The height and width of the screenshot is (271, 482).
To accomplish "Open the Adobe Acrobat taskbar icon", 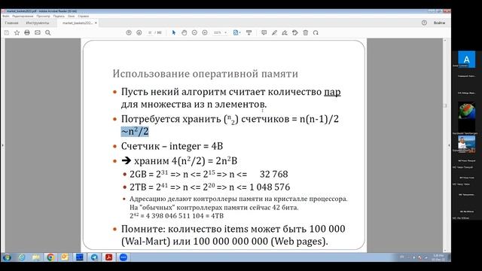I will (x=108, y=257).
